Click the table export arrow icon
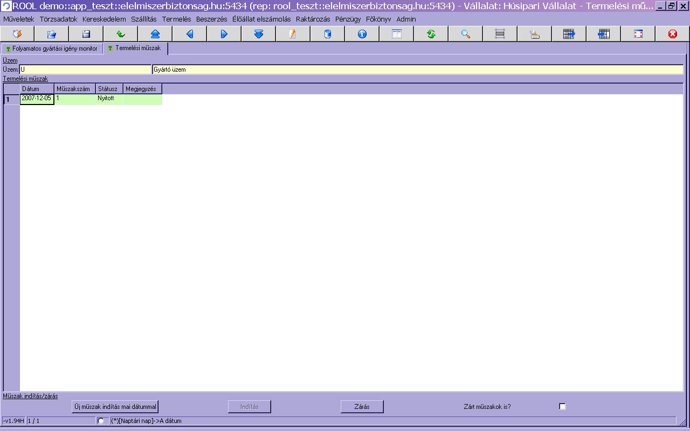This screenshot has height=431, width=690. point(569,34)
